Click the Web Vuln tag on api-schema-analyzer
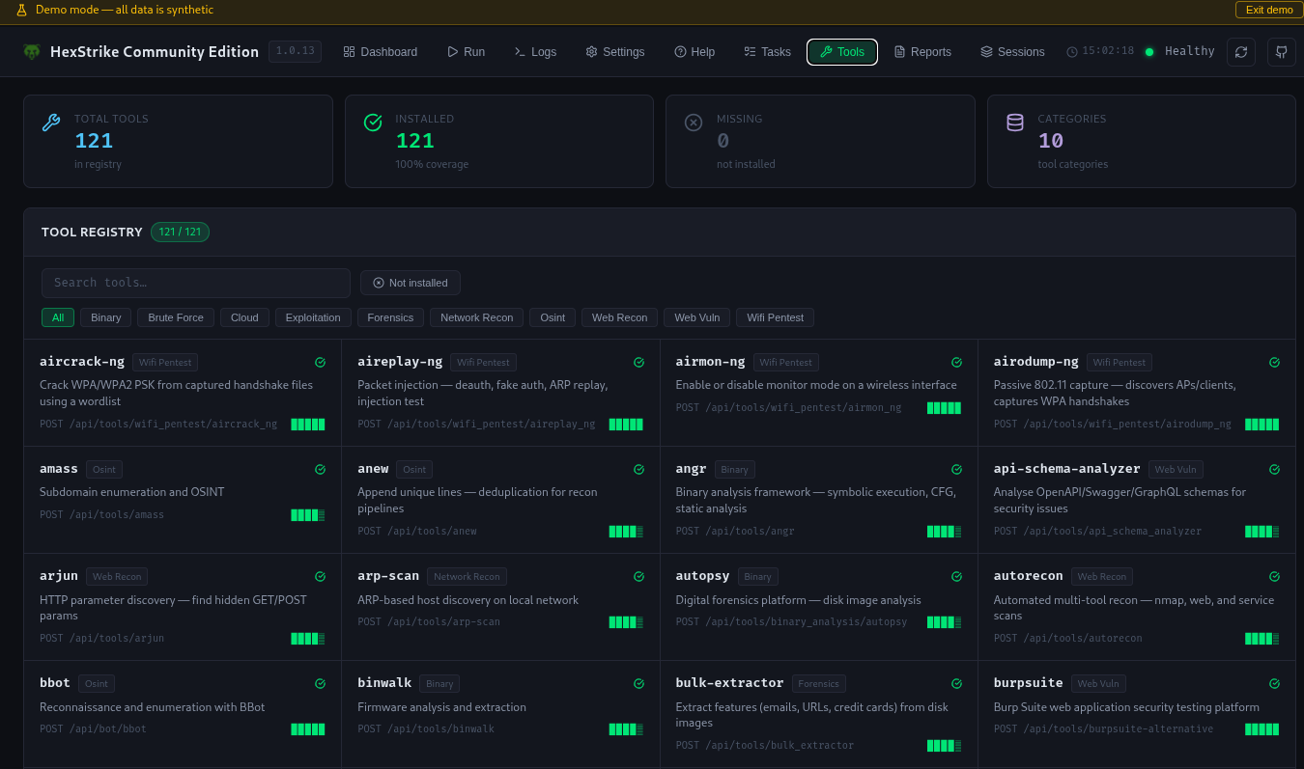 pyautogui.click(x=1176, y=469)
